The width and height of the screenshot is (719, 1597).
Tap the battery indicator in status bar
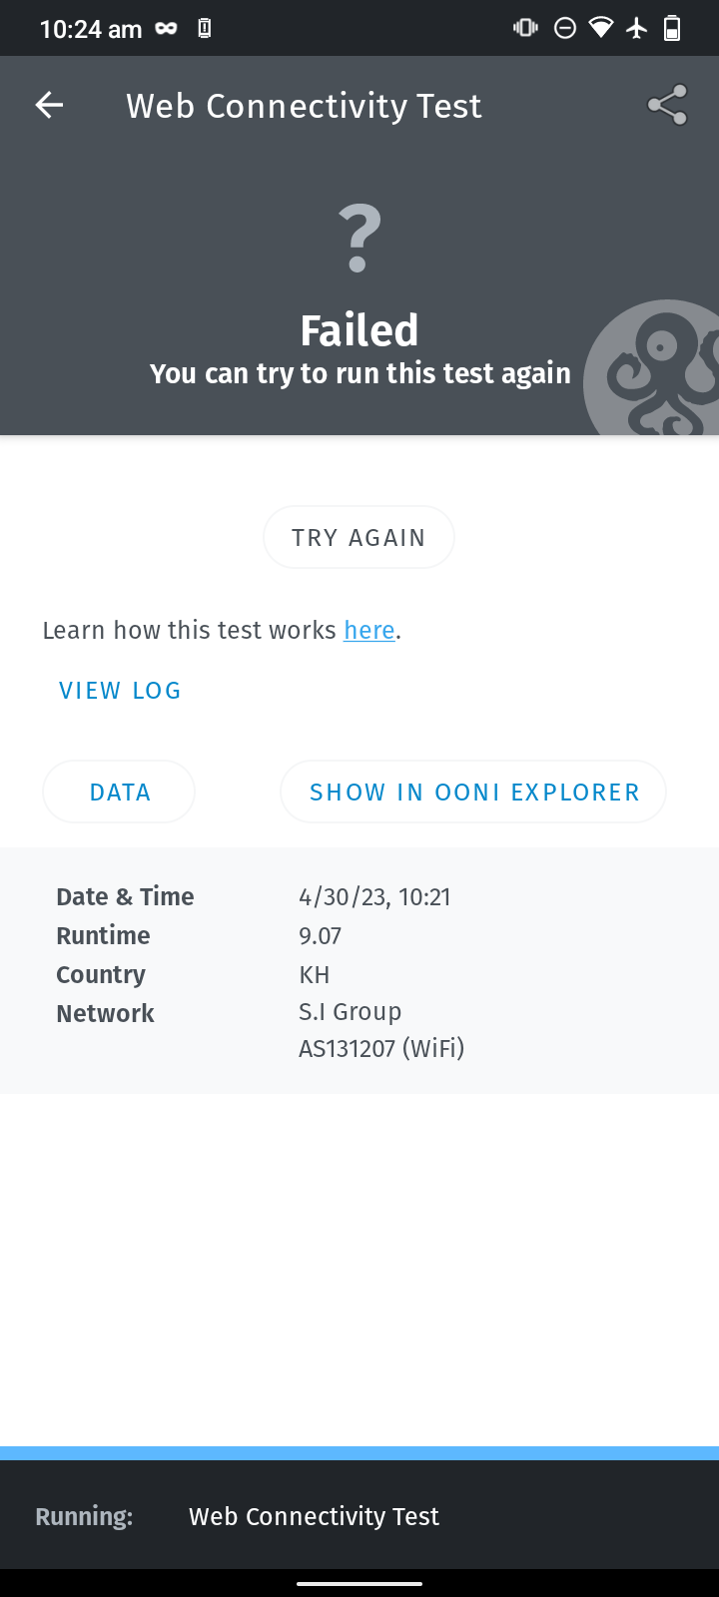pyautogui.click(x=674, y=28)
